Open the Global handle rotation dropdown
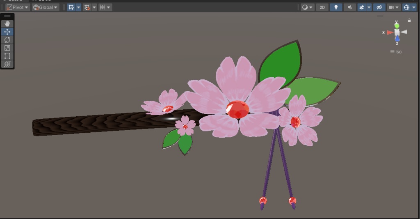The width and height of the screenshot is (420, 219). 45,7
